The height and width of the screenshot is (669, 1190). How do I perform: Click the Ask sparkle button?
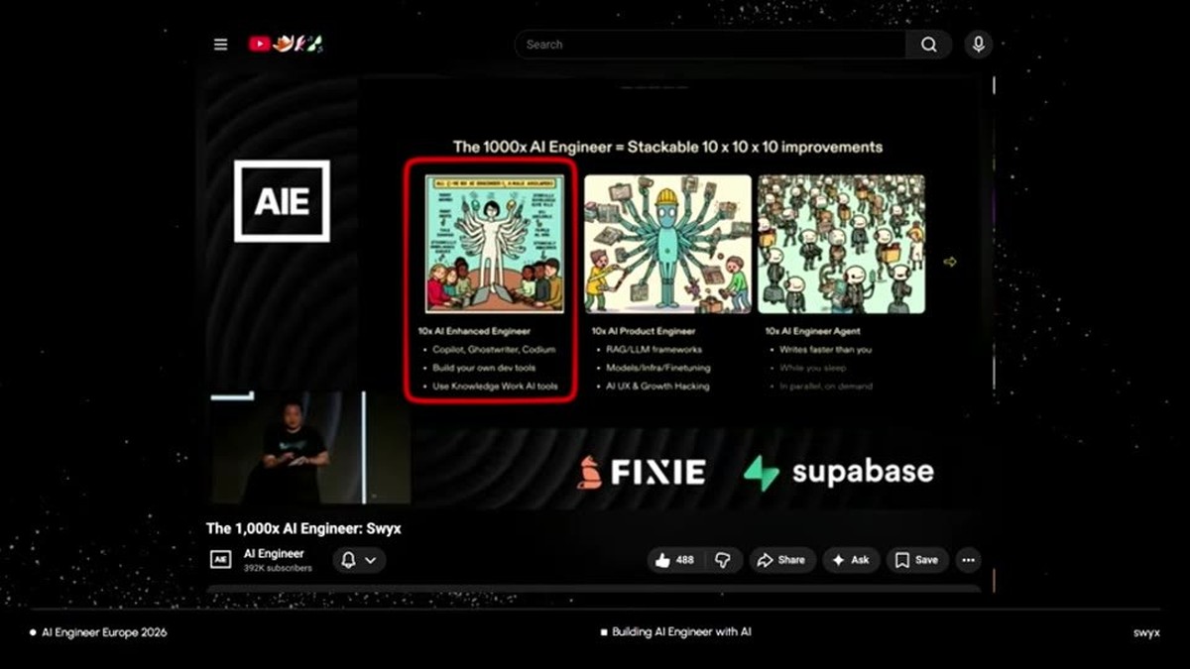coord(850,560)
